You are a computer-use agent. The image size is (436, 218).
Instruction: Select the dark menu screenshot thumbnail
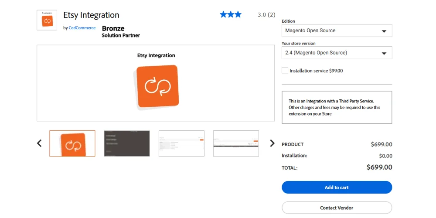[x=127, y=143]
